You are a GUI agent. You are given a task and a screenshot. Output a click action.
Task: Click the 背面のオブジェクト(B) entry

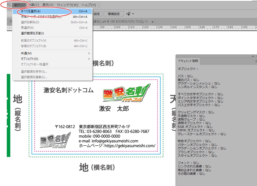point(52,46)
